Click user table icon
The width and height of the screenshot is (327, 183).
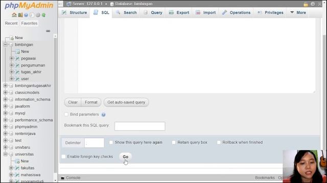click(x=17, y=79)
